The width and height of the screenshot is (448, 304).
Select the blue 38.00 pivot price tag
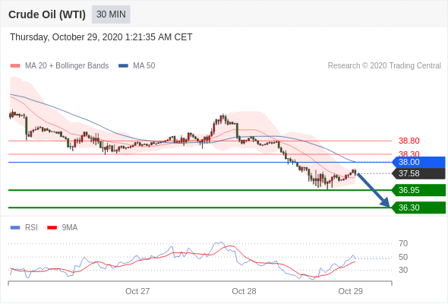pyautogui.click(x=418, y=162)
